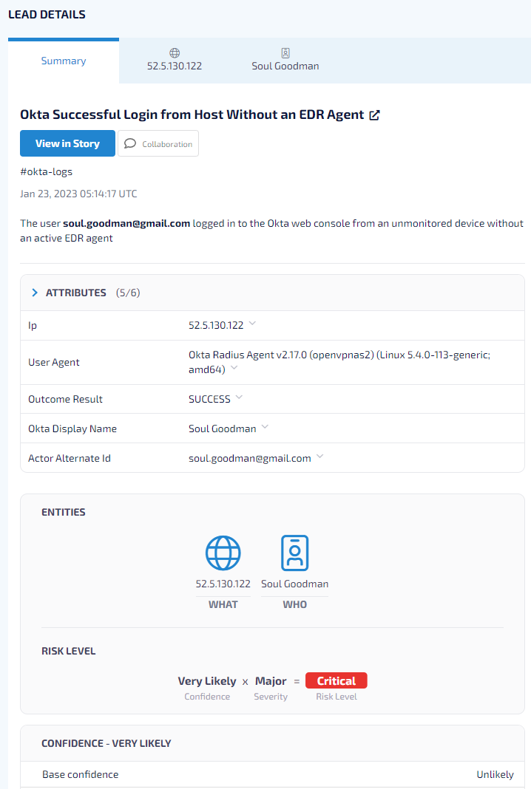The height and width of the screenshot is (789, 531).
Task: Click the WHO label under user entity
Action: point(295,604)
